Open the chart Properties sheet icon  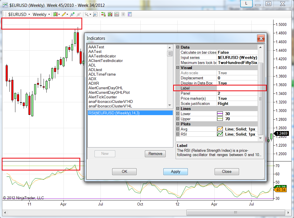tap(130, 14)
